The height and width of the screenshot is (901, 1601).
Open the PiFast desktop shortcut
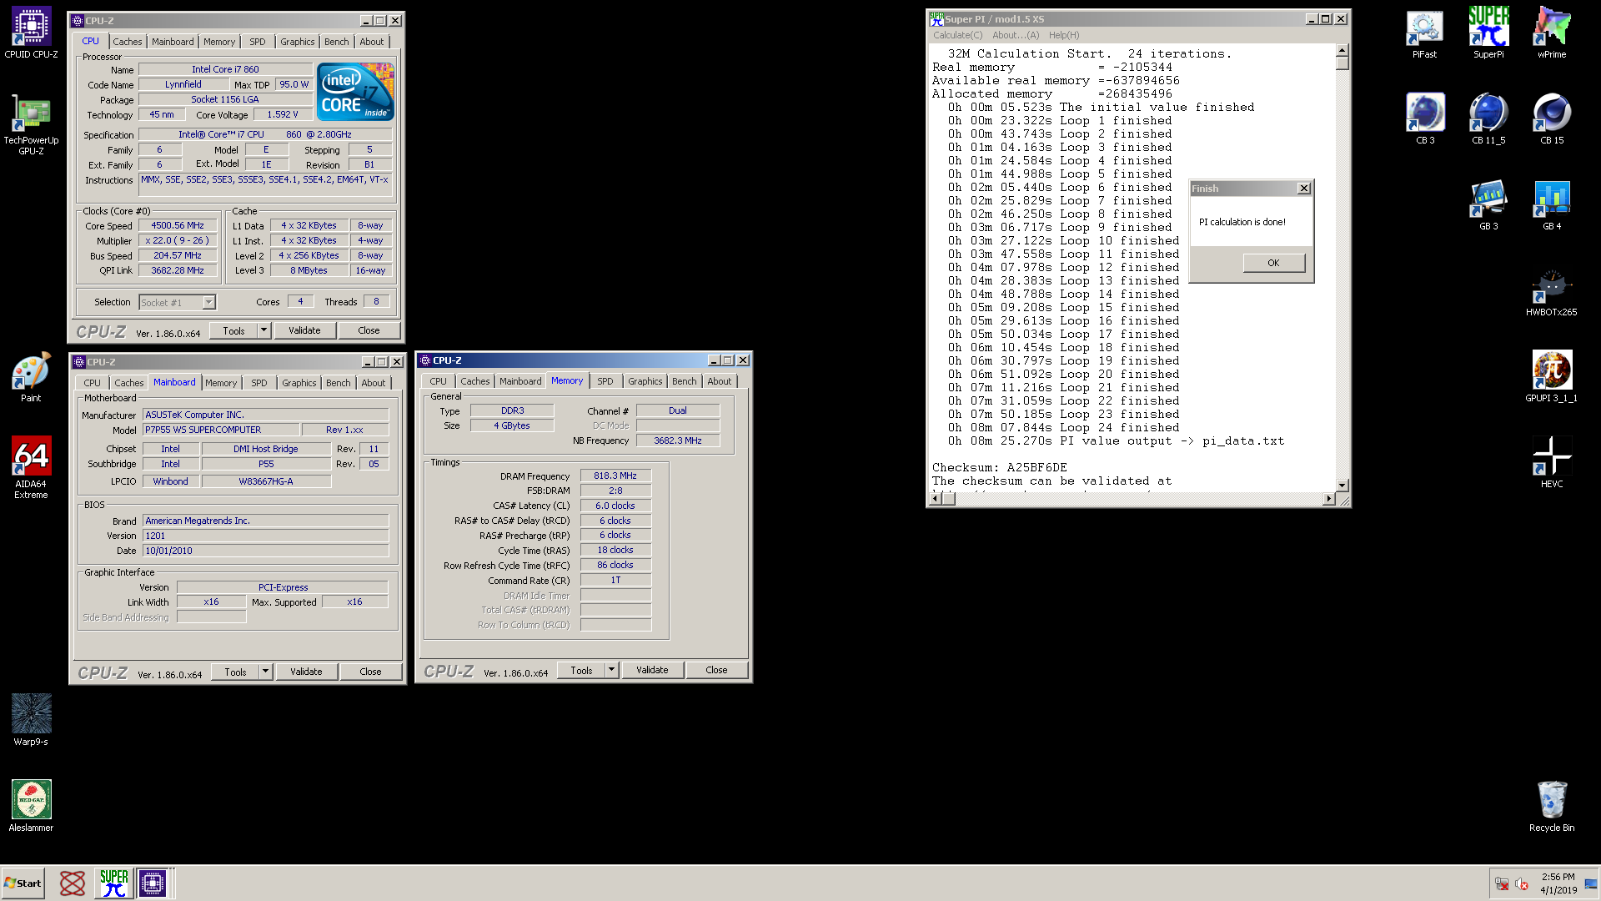pyautogui.click(x=1424, y=34)
